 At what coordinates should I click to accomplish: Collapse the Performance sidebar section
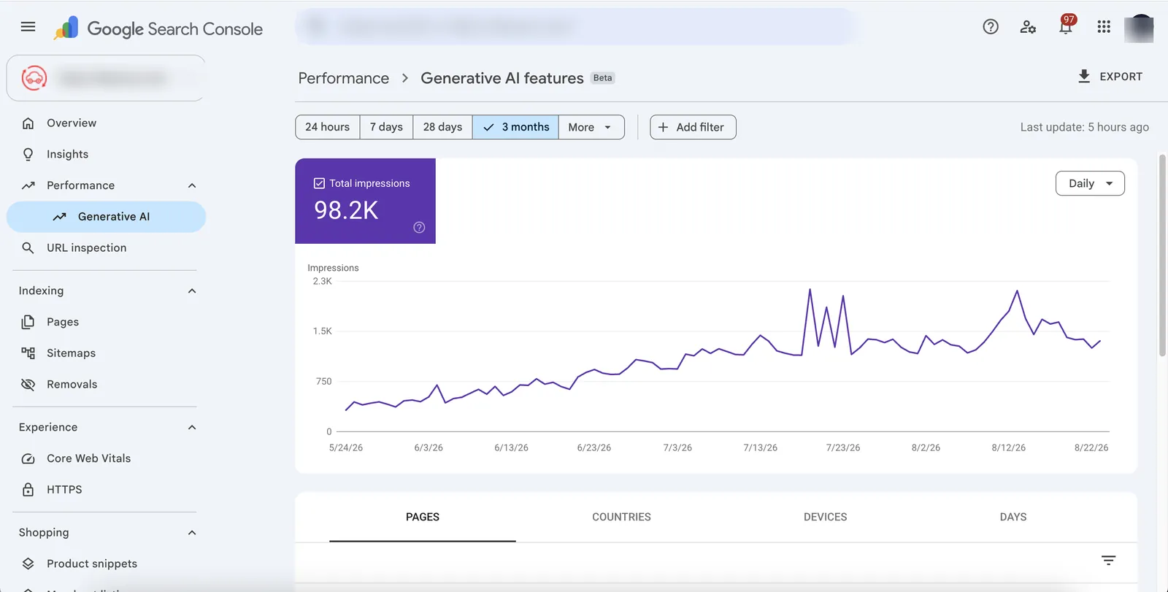click(x=192, y=185)
